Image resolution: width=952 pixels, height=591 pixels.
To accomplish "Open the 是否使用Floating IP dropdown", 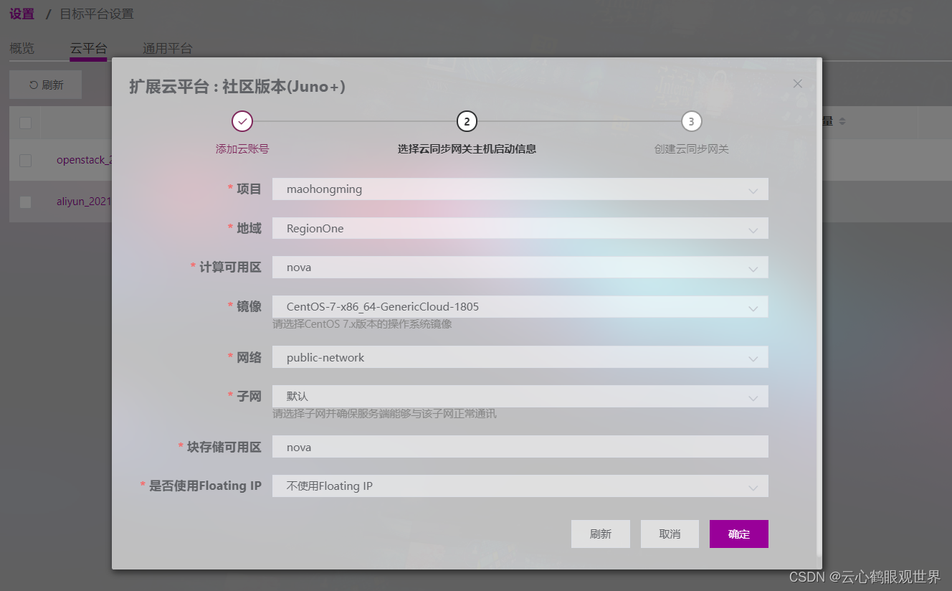I will pos(520,486).
